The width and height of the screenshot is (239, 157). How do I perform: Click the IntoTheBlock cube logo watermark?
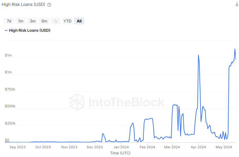point(77,102)
